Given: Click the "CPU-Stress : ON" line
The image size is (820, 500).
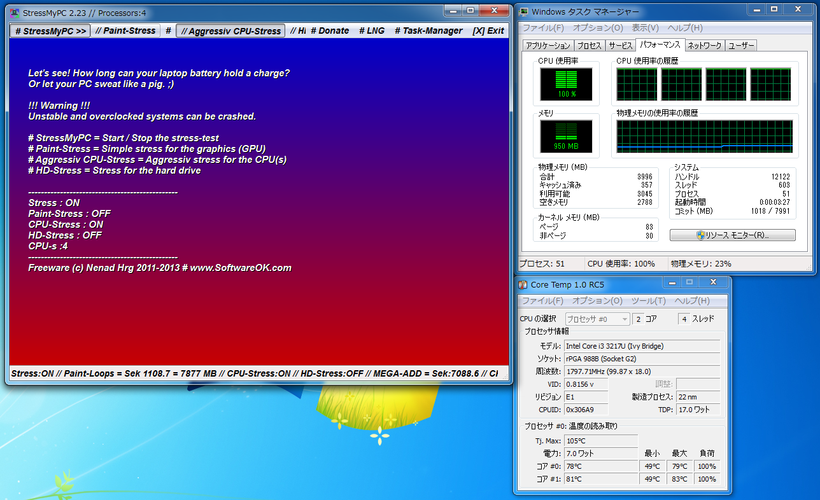Looking at the screenshot, I should pyautogui.click(x=66, y=225).
